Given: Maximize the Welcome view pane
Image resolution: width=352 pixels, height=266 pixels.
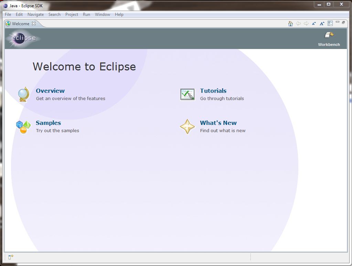Looking at the screenshot, I should (343, 22).
